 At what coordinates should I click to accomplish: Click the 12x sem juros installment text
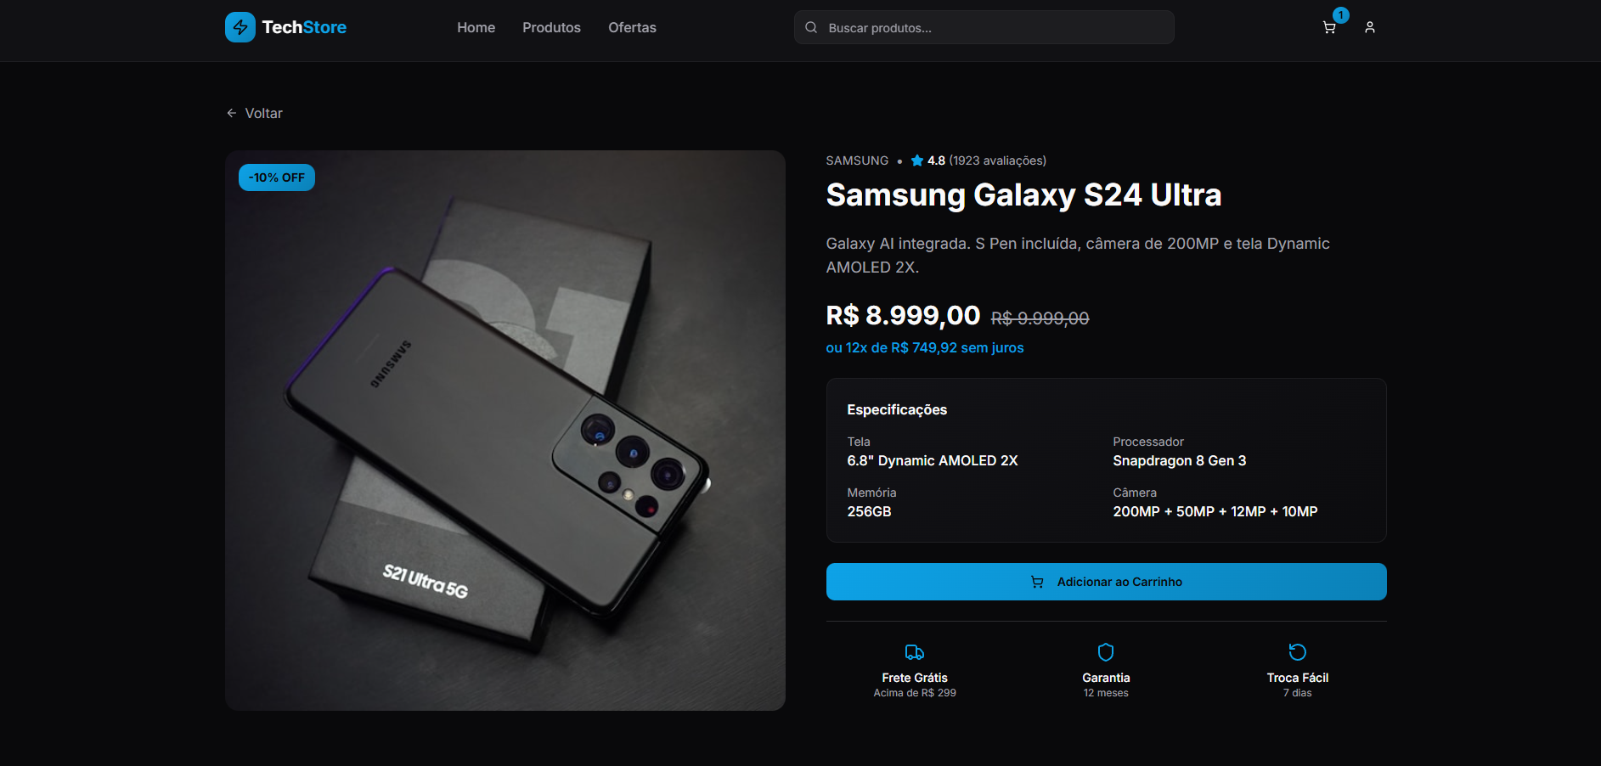pyautogui.click(x=925, y=348)
